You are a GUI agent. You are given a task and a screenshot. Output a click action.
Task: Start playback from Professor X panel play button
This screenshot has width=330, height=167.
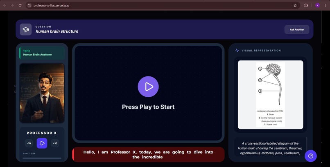(x=42, y=143)
